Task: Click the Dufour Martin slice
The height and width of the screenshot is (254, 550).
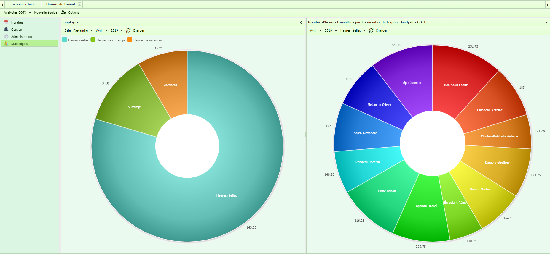Action: (479, 189)
